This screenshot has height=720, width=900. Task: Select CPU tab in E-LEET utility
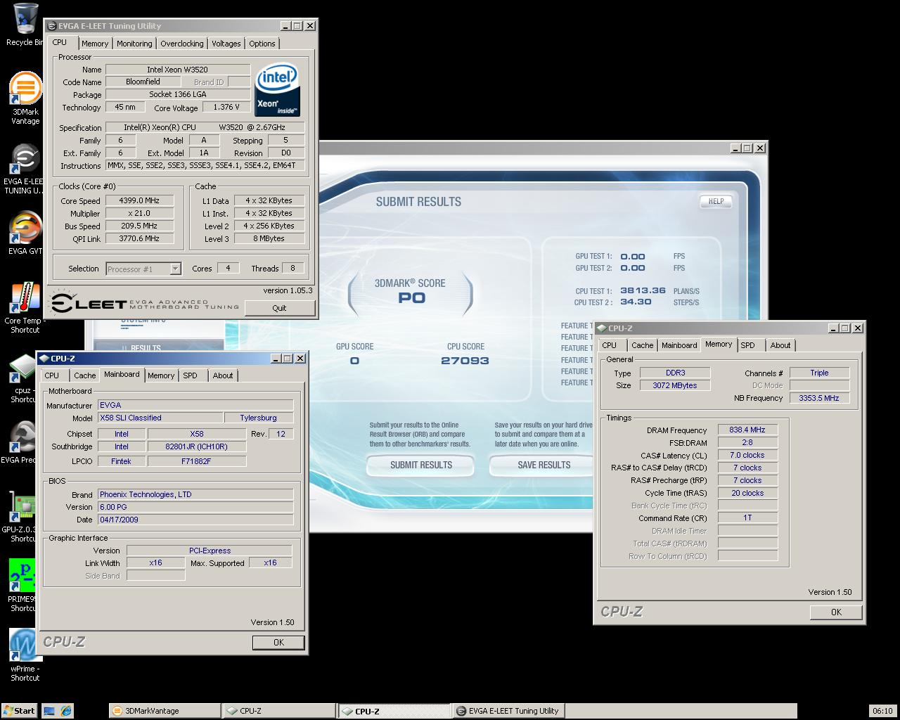click(60, 42)
